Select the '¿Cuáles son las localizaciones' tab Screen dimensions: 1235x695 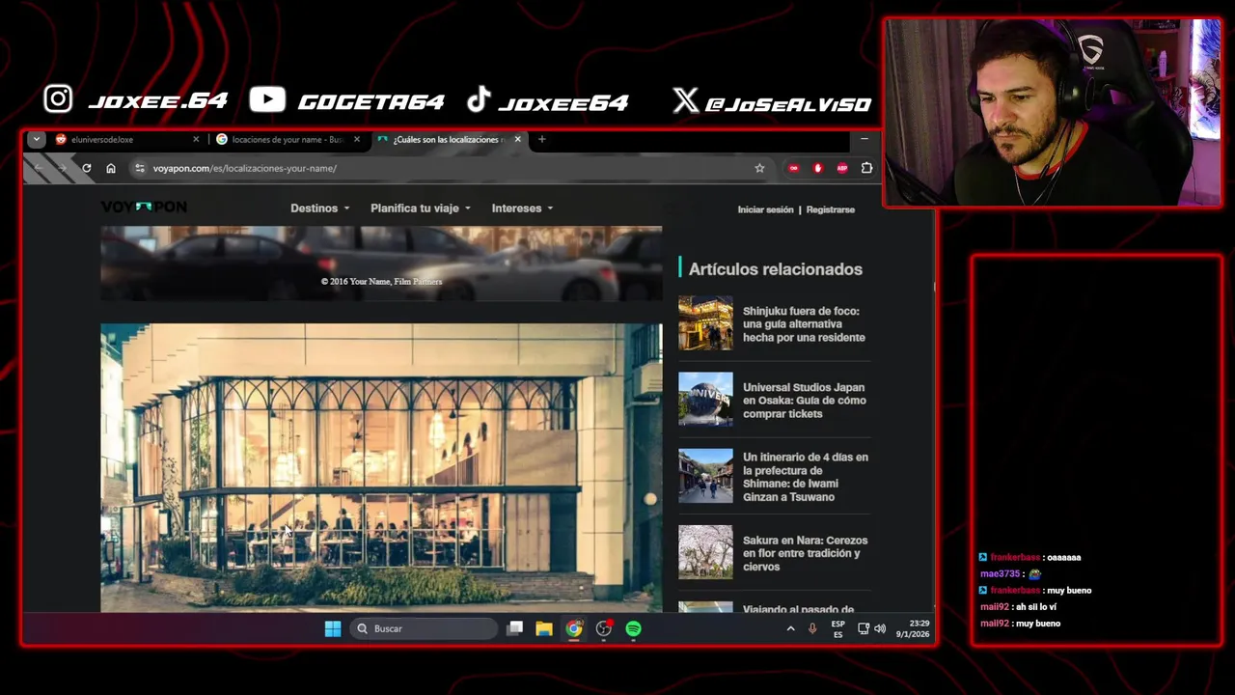(449, 139)
